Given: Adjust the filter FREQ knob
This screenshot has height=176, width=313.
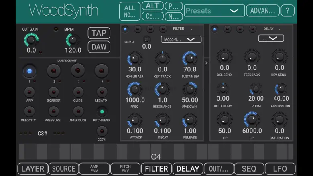Looking at the screenshot, I should point(135,89).
